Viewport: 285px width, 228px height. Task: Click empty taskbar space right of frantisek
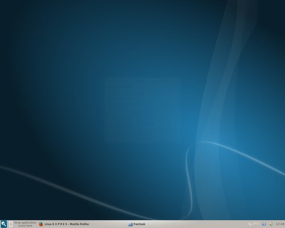(196, 224)
